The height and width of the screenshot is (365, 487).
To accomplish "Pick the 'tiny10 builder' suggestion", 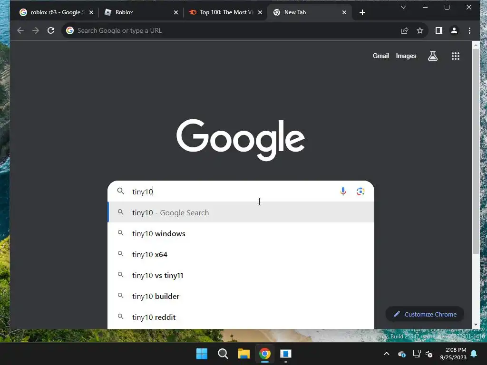I will click(x=241, y=297).
